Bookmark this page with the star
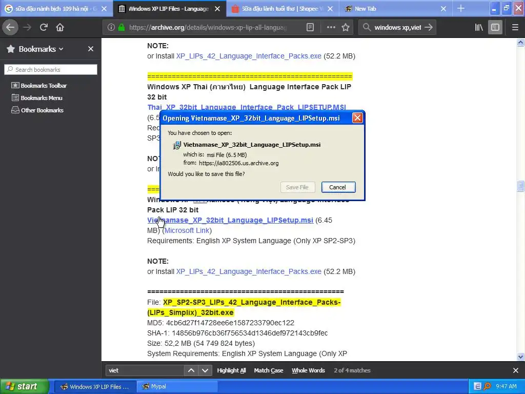525x394 pixels. [x=346, y=27]
